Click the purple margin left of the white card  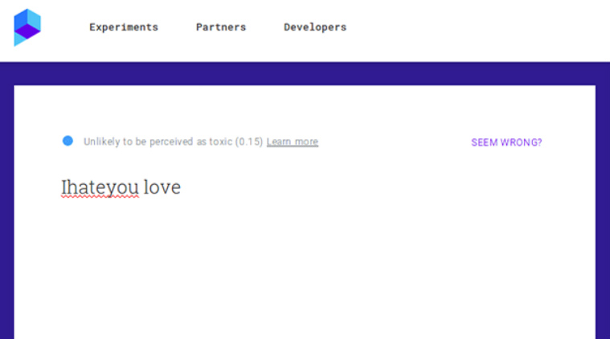click(6, 209)
